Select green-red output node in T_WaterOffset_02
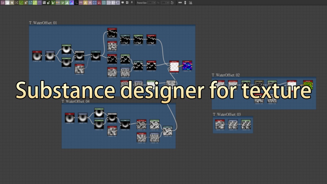Viewport: 327px width, 184px height. (308, 85)
